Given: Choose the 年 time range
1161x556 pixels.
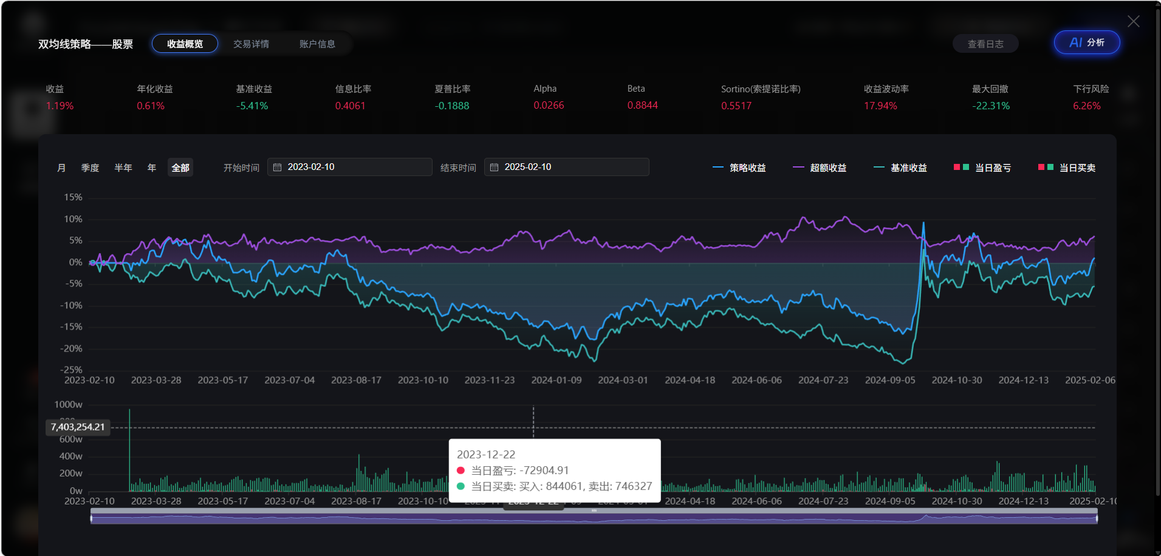Looking at the screenshot, I should click(x=152, y=168).
